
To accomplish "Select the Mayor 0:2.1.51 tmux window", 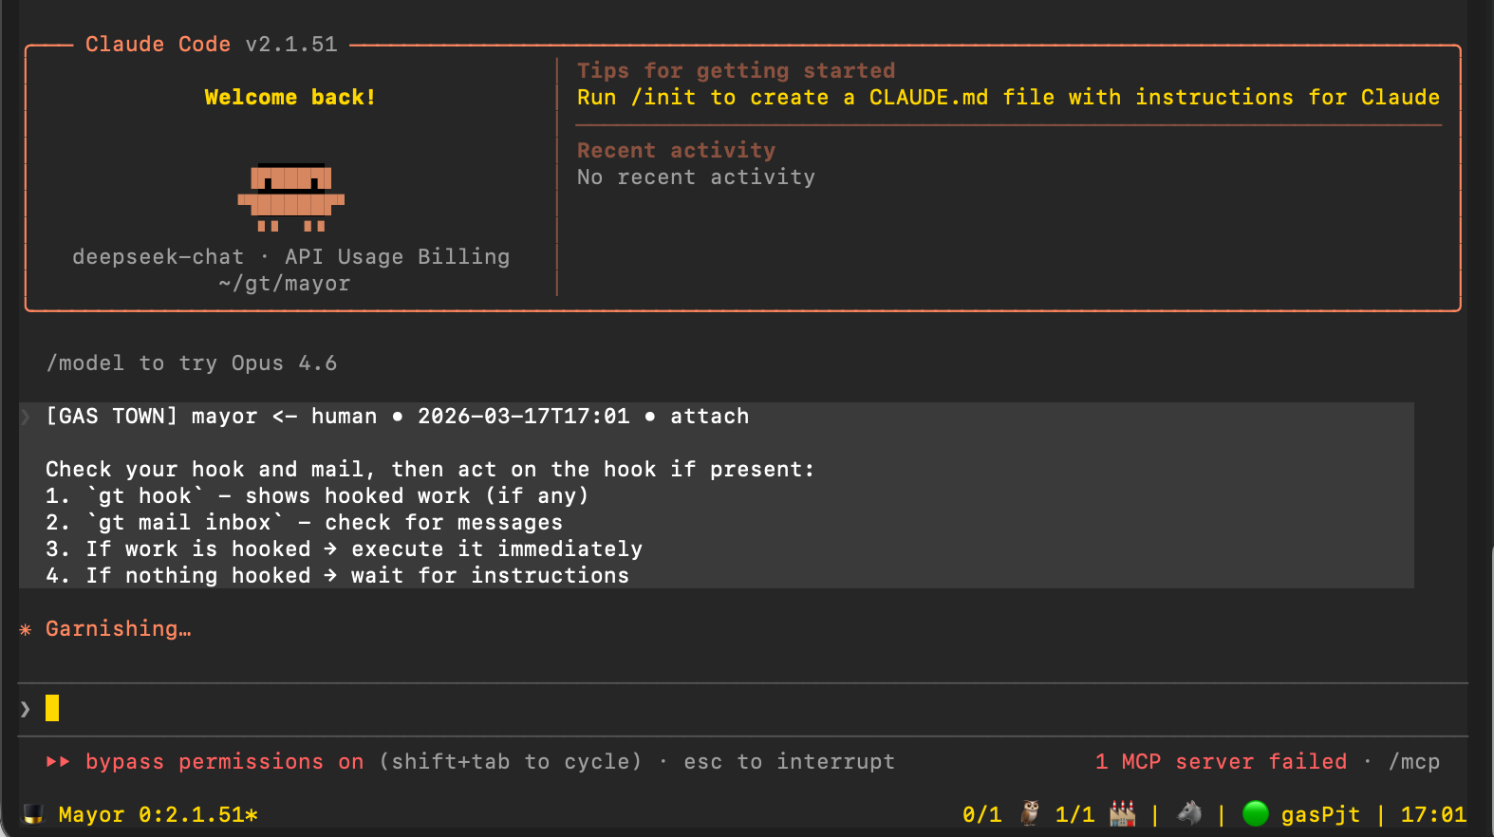I will click(158, 814).
